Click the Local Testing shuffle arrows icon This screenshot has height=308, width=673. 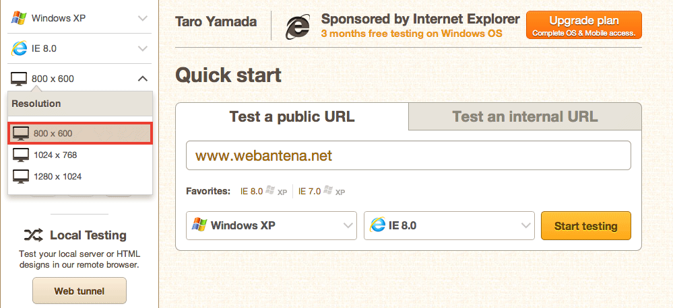tap(34, 235)
